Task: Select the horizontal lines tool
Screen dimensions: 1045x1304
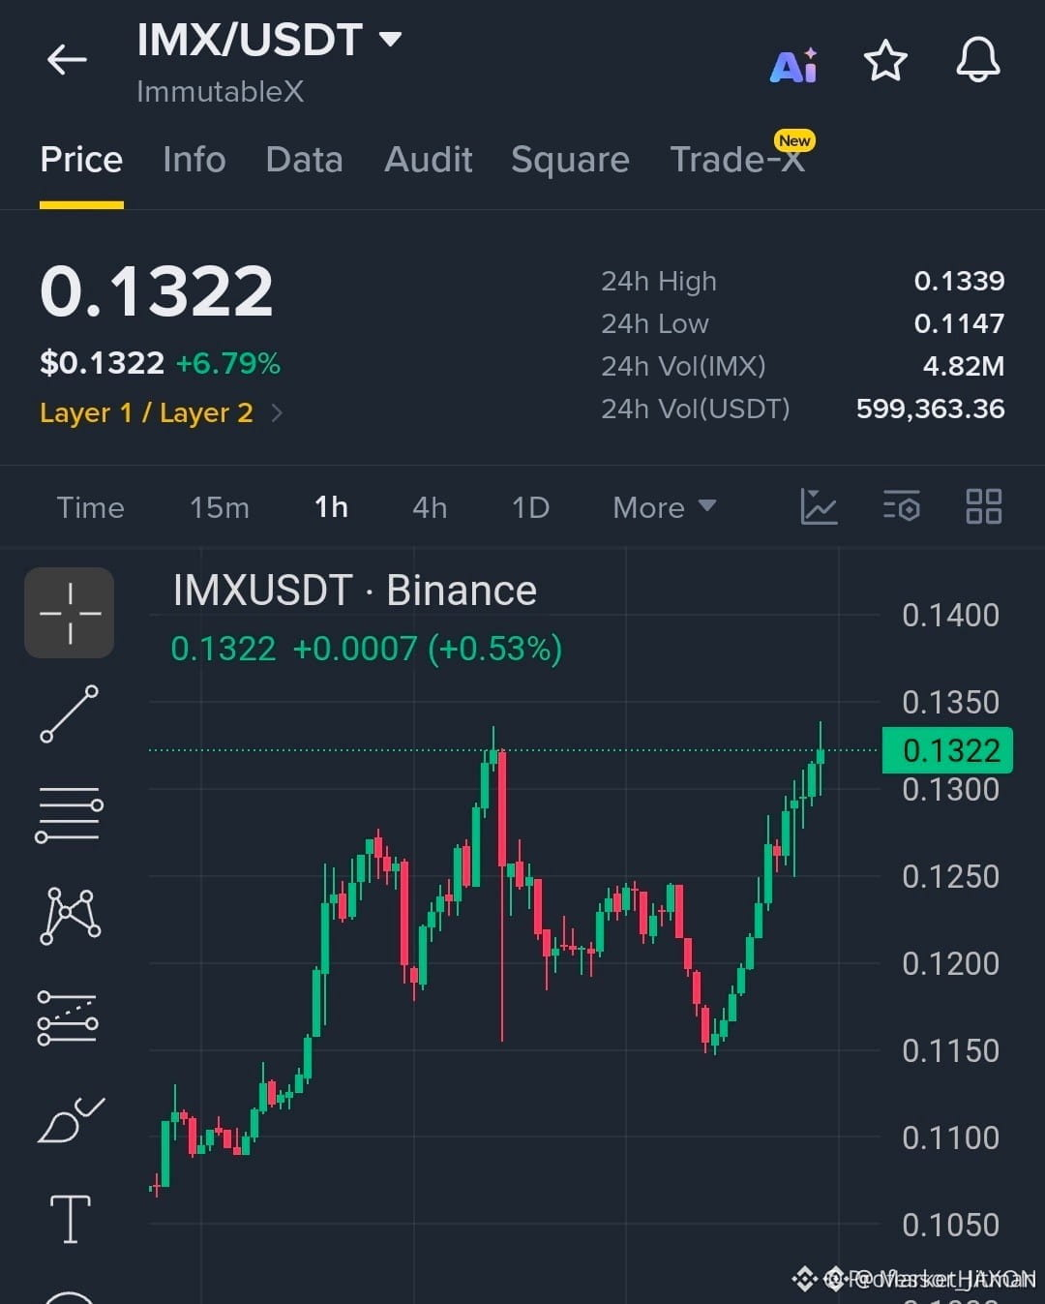Action: [70, 814]
